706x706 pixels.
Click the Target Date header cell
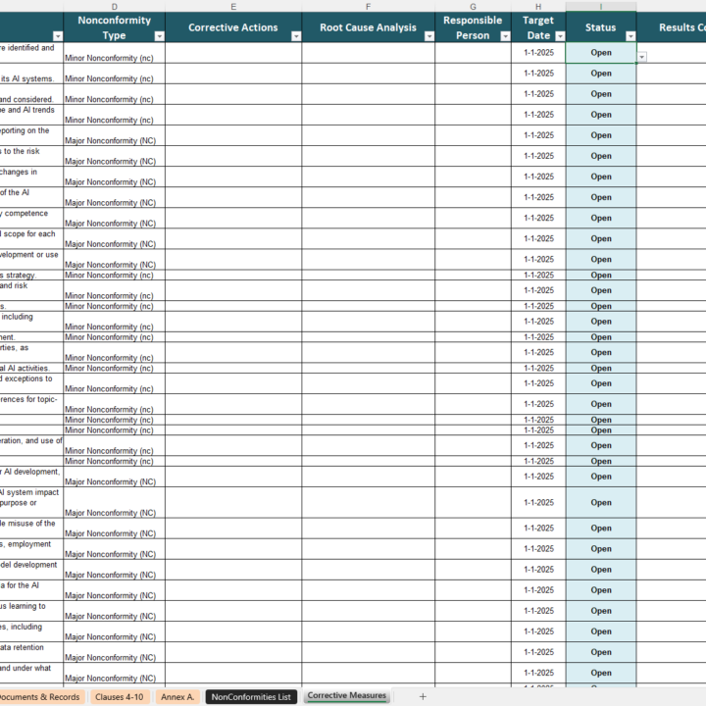[538, 27]
